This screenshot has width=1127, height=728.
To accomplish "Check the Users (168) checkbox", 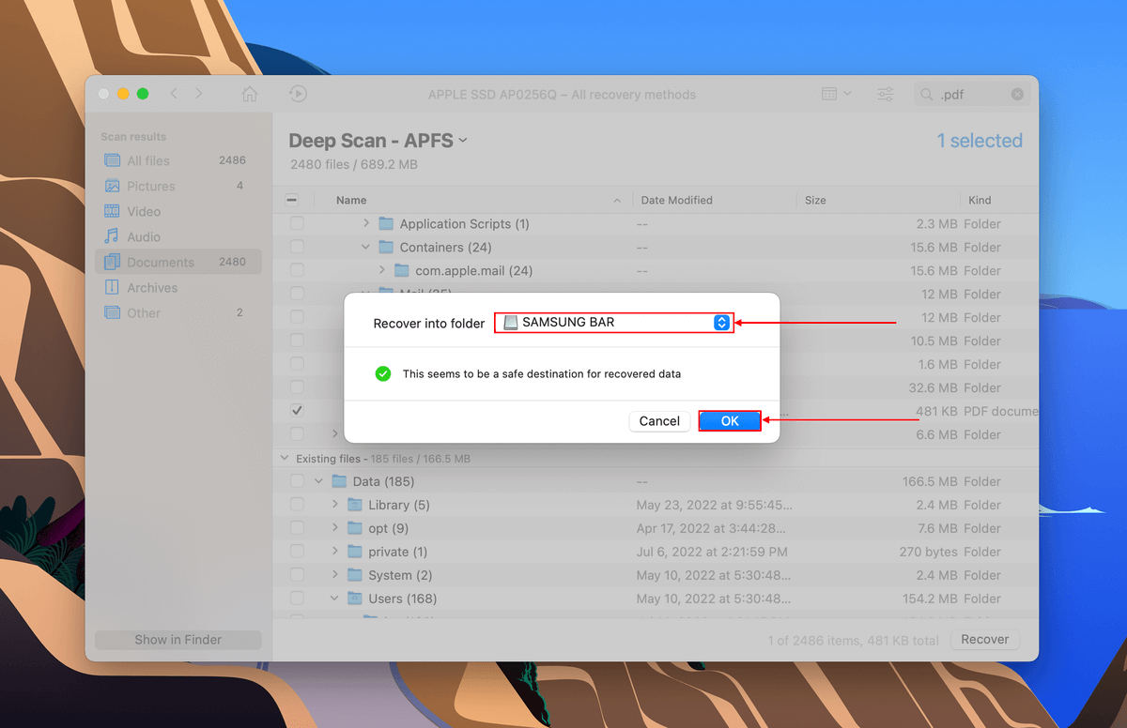I will click(297, 599).
